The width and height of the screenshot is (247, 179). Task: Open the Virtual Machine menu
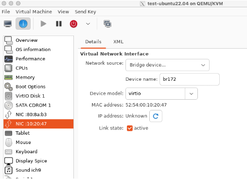click(34, 12)
